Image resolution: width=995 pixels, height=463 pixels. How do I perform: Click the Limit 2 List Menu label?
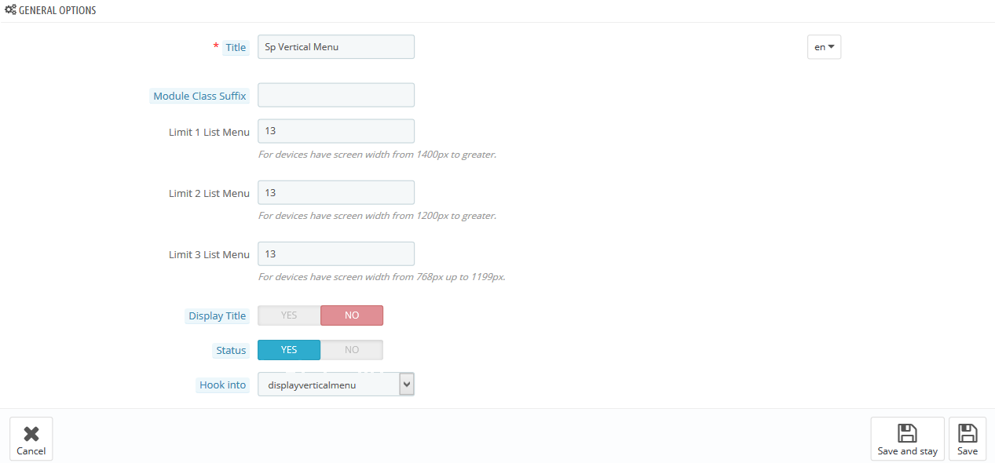[x=209, y=193]
